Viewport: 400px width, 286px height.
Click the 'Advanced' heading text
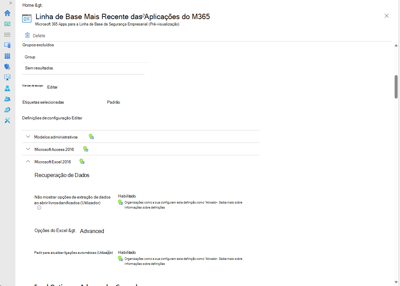(92, 231)
